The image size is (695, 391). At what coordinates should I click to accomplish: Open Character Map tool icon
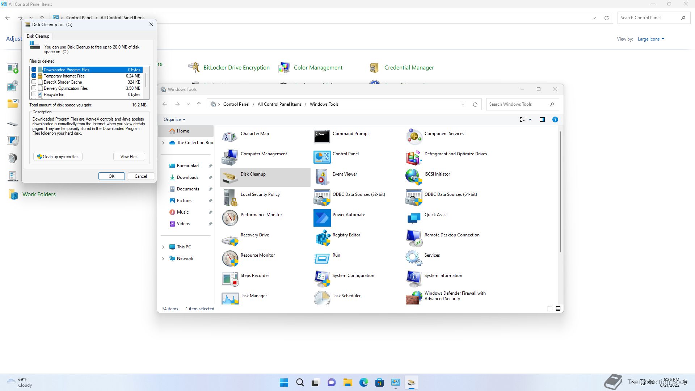click(230, 137)
